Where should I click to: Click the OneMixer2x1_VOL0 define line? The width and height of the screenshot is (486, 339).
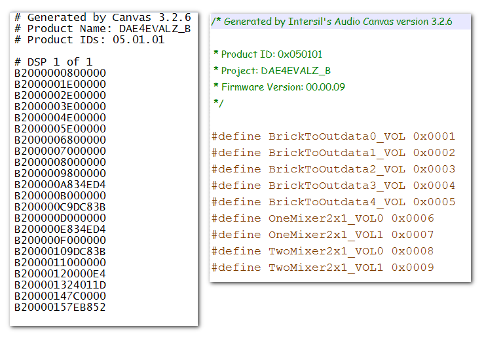[x=322, y=218]
